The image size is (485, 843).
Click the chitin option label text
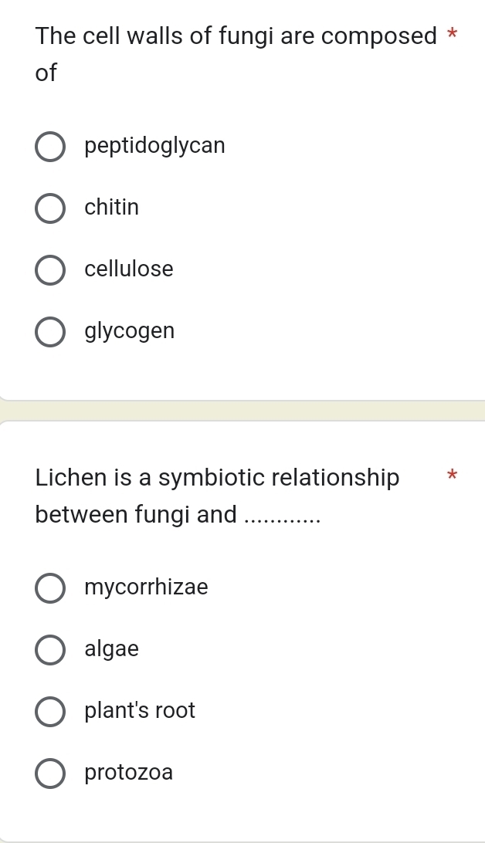pyautogui.click(x=111, y=208)
